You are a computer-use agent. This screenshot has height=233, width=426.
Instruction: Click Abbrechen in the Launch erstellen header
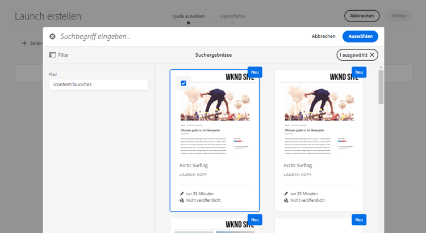[x=362, y=16]
